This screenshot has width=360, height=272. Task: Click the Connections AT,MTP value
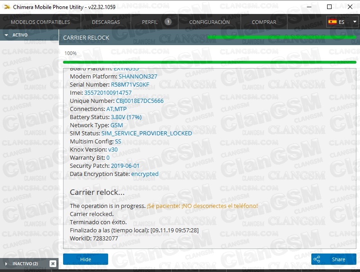116,109
